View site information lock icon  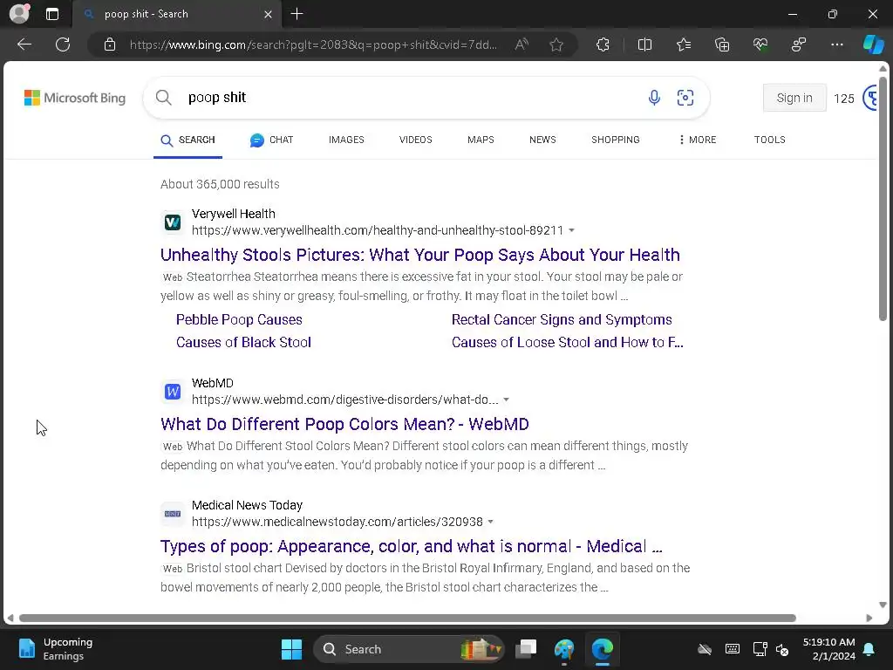point(110,44)
